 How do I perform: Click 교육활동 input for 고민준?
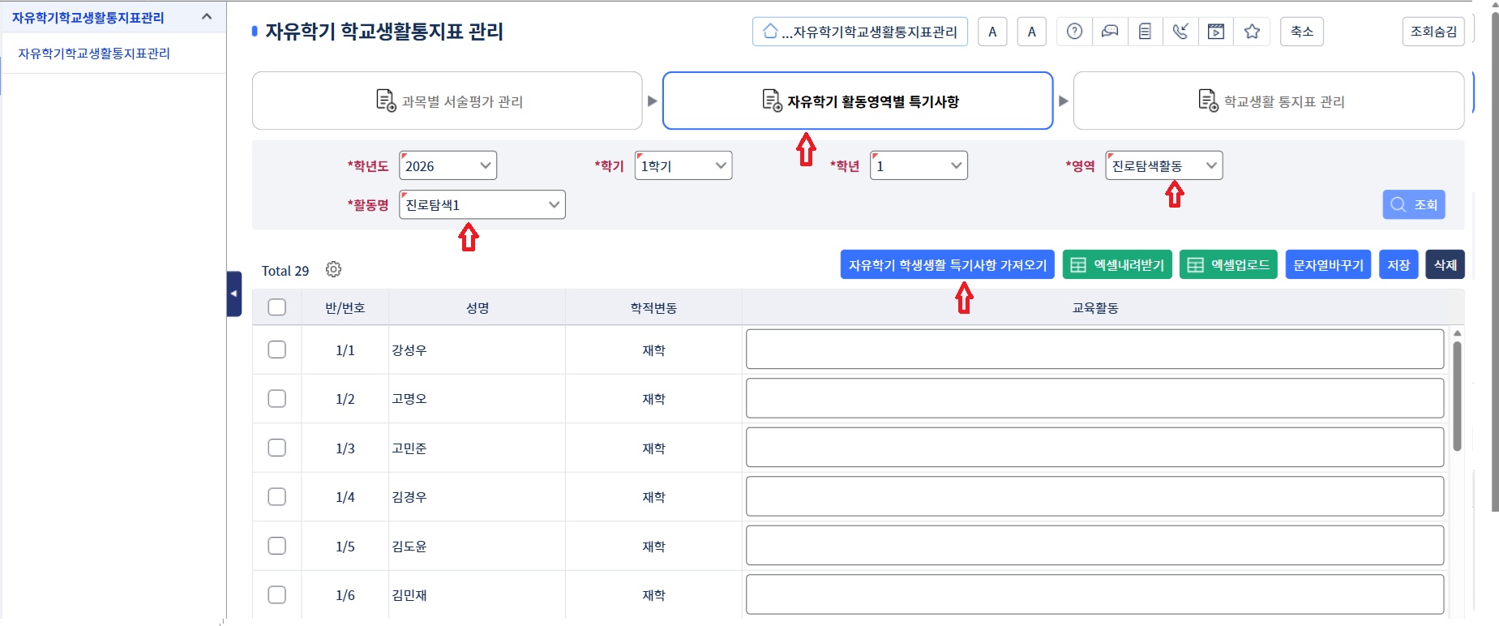(1094, 447)
